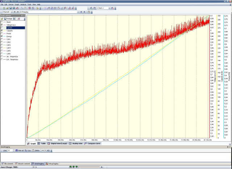The height and width of the screenshot is (169, 232).
Task: Disable the Energy curve checkbox
Action: click(2, 36)
